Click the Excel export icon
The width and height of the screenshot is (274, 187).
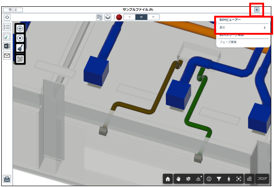click(7, 46)
